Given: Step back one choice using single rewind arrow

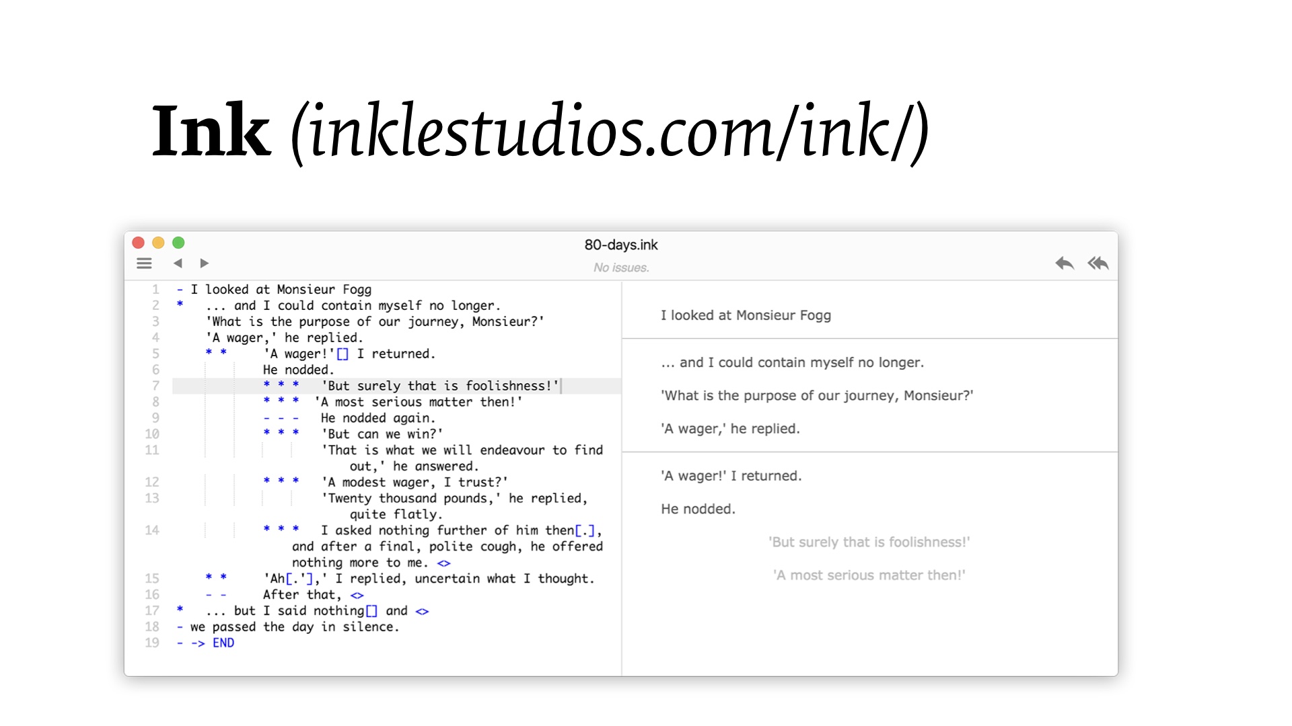Looking at the screenshot, I should click(x=1065, y=264).
